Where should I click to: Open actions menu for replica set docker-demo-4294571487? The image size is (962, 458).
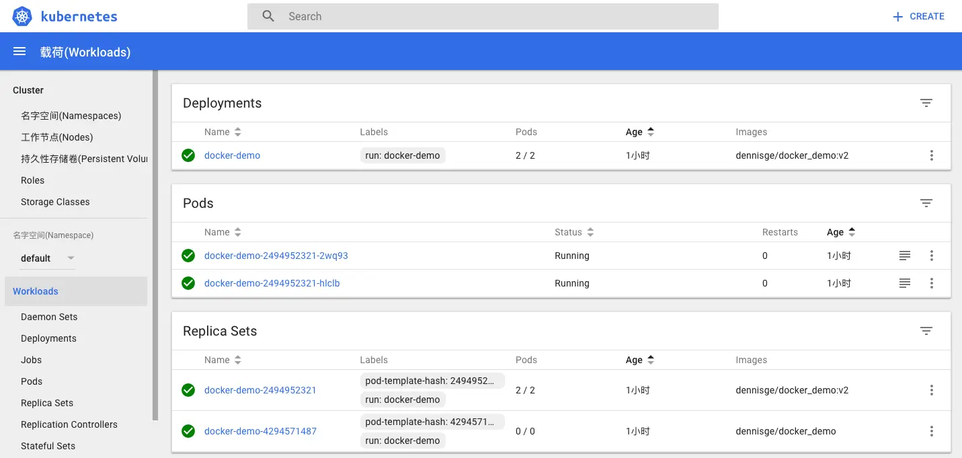coord(932,430)
